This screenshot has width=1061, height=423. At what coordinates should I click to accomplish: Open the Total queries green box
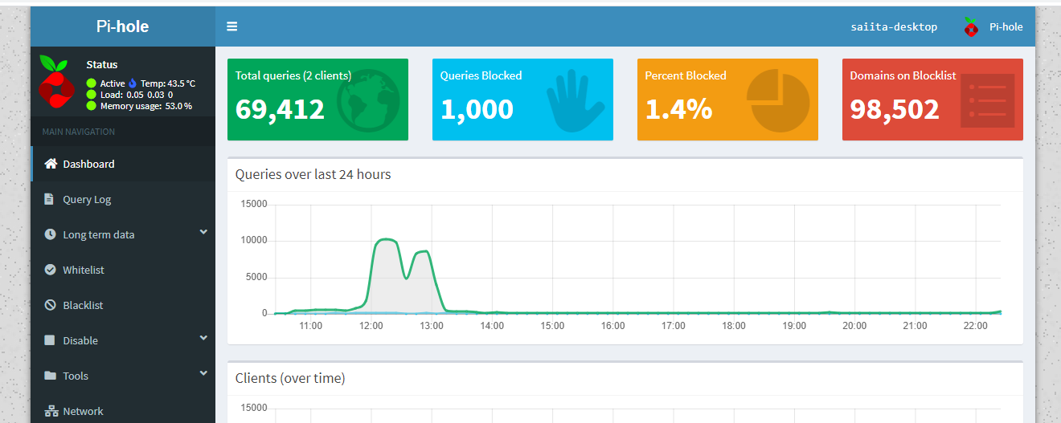coord(317,100)
